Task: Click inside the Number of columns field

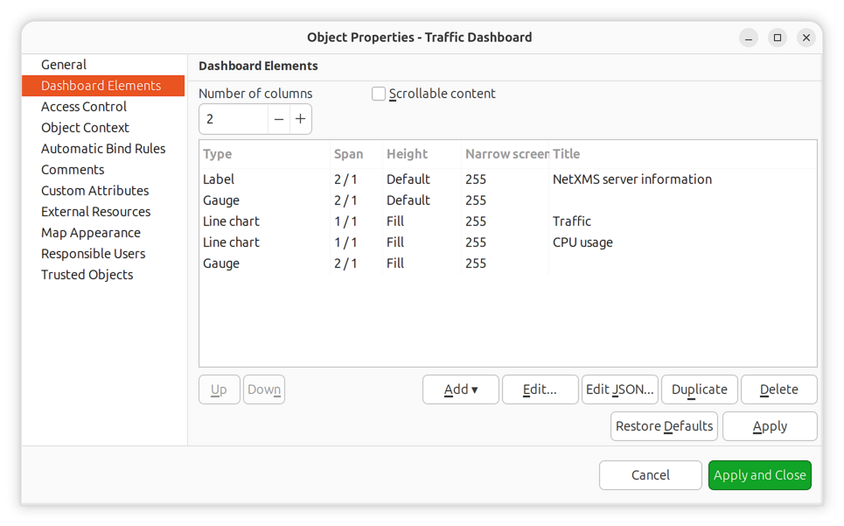Action: click(233, 119)
